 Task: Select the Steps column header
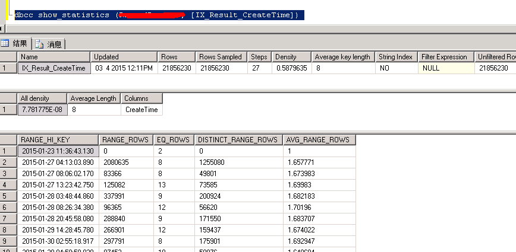click(x=259, y=57)
